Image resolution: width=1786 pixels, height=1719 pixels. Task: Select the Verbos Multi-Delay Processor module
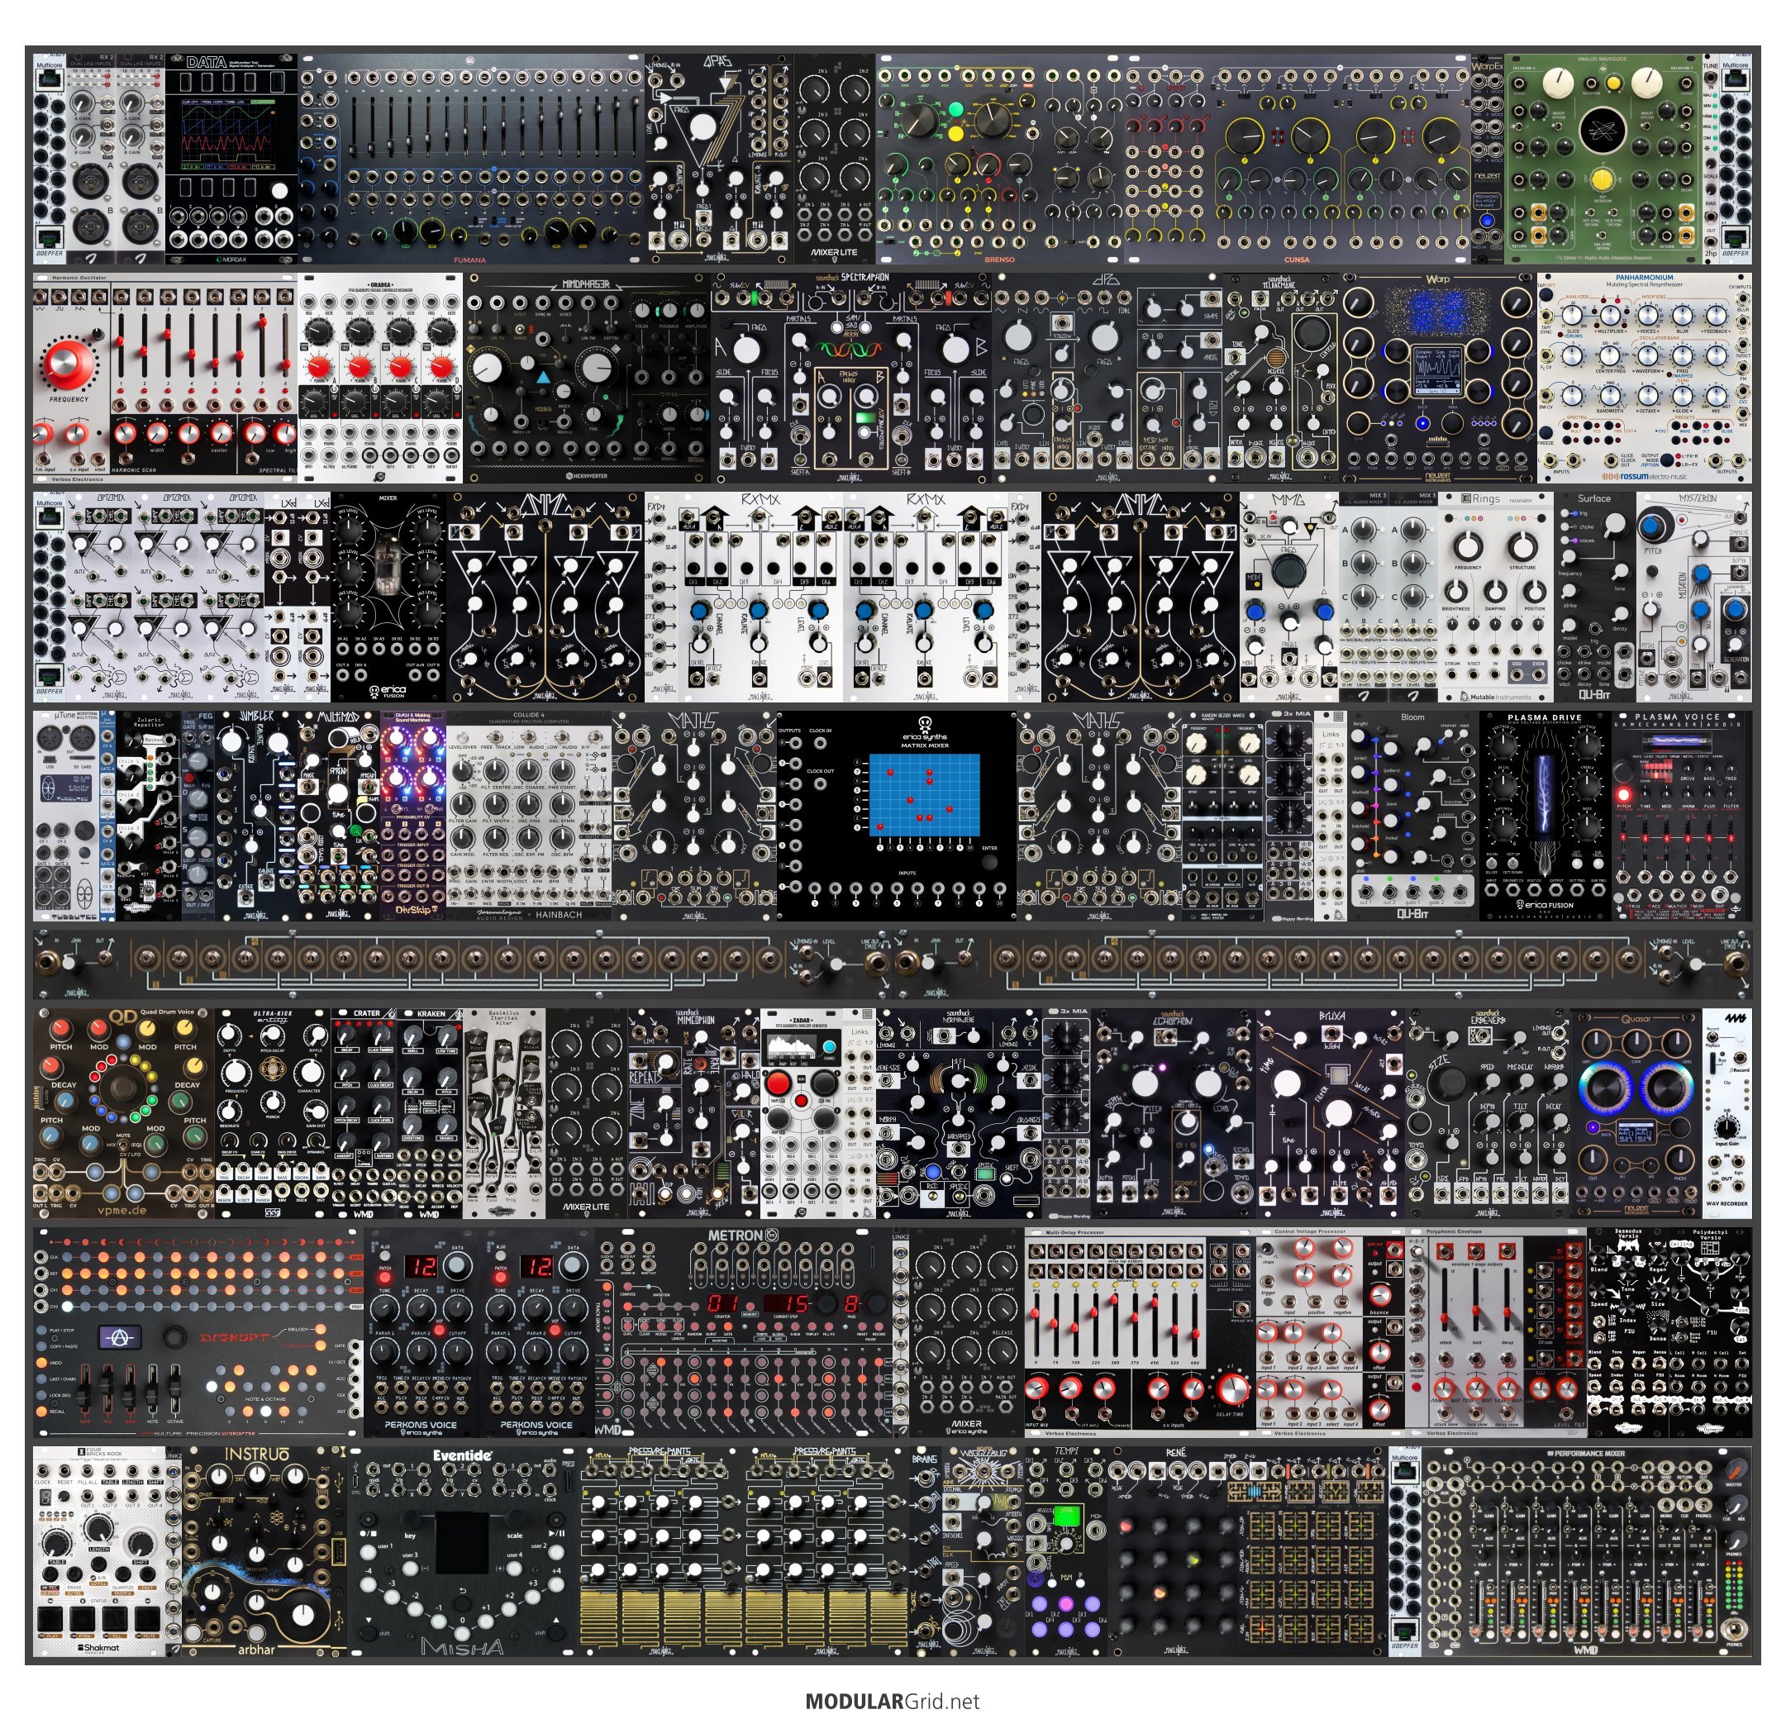click(x=1140, y=1332)
